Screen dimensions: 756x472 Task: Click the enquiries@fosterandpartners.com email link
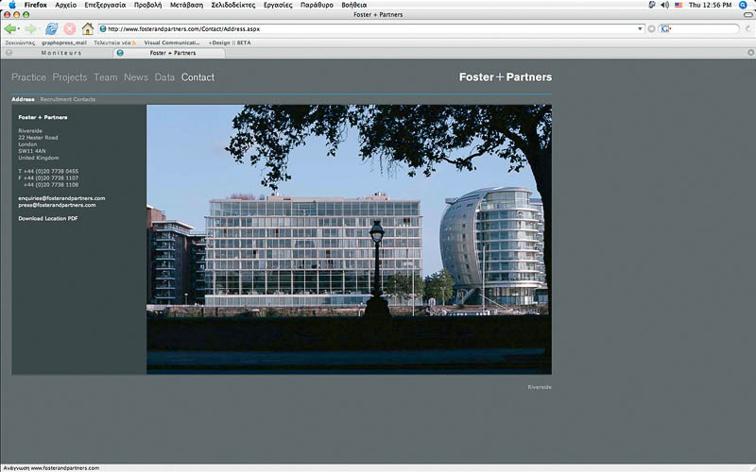tap(61, 198)
